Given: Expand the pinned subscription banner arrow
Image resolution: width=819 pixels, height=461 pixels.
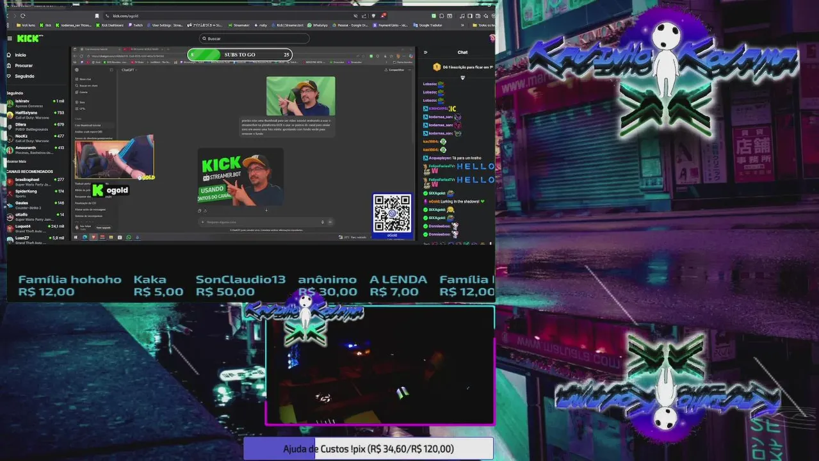Looking at the screenshot, I should tap(462, 77).
